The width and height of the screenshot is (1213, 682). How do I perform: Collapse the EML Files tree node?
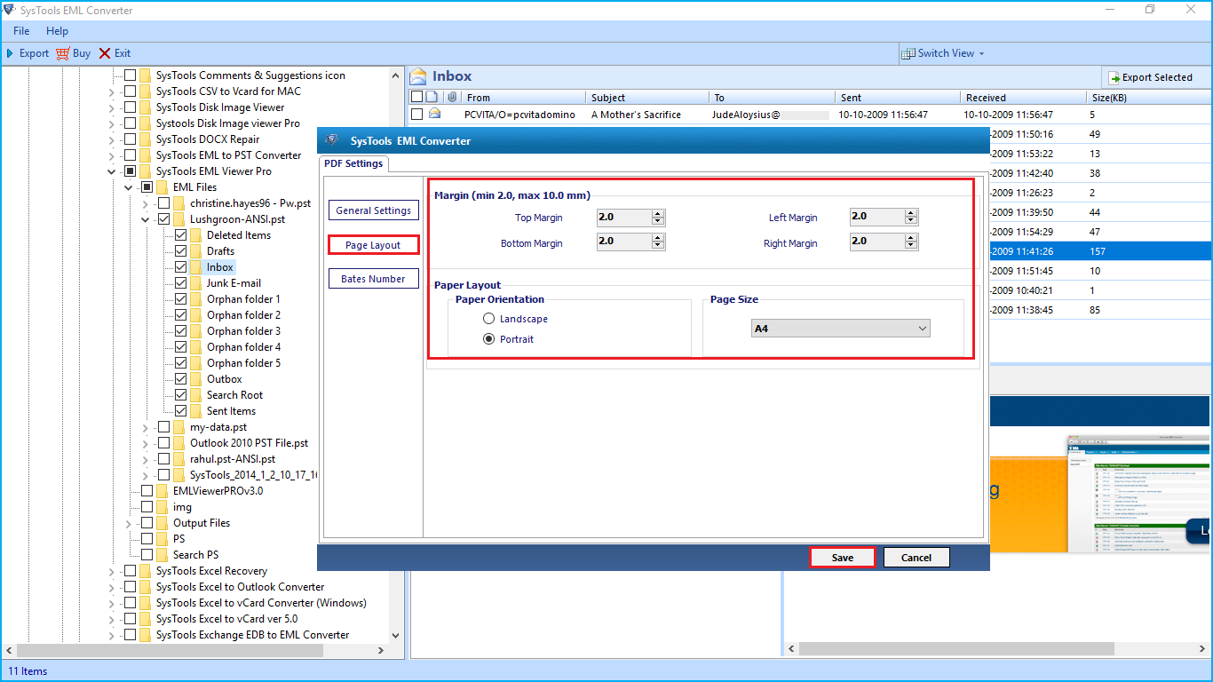point(129,186)
